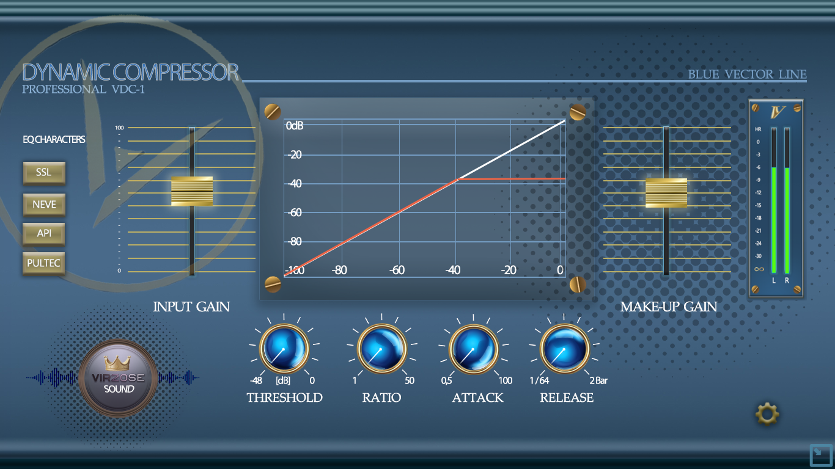835x469 pixels.
Task: Click the Blue Vector Line label
Action: point(748,75)
